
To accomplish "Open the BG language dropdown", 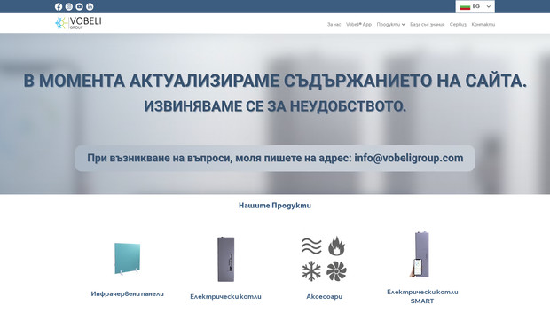I will point(475,7).
